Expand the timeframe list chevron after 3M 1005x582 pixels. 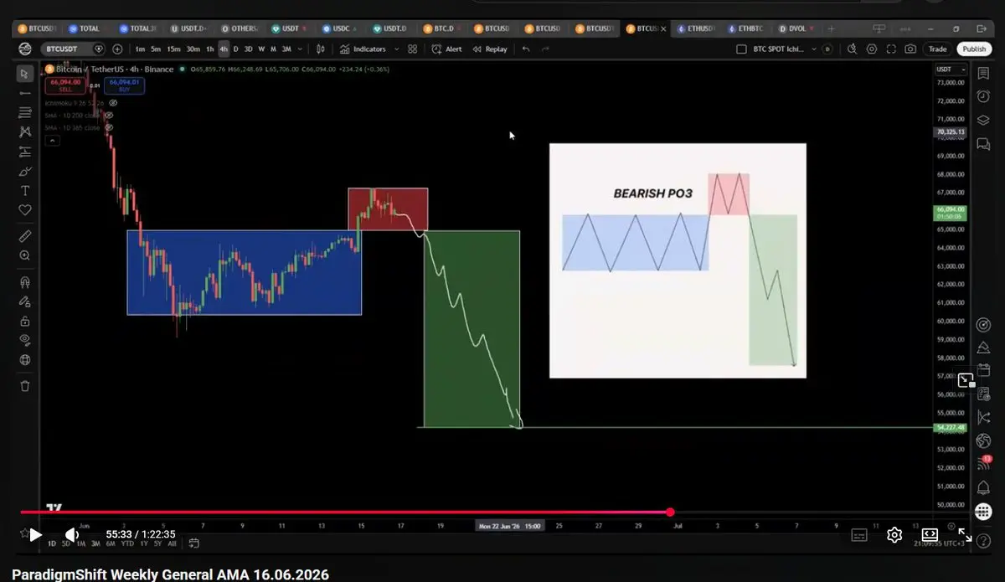300,49
